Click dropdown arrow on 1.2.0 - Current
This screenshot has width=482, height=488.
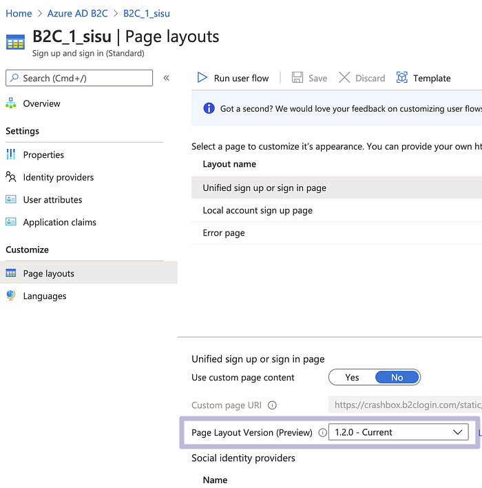(x=457, y=432)
